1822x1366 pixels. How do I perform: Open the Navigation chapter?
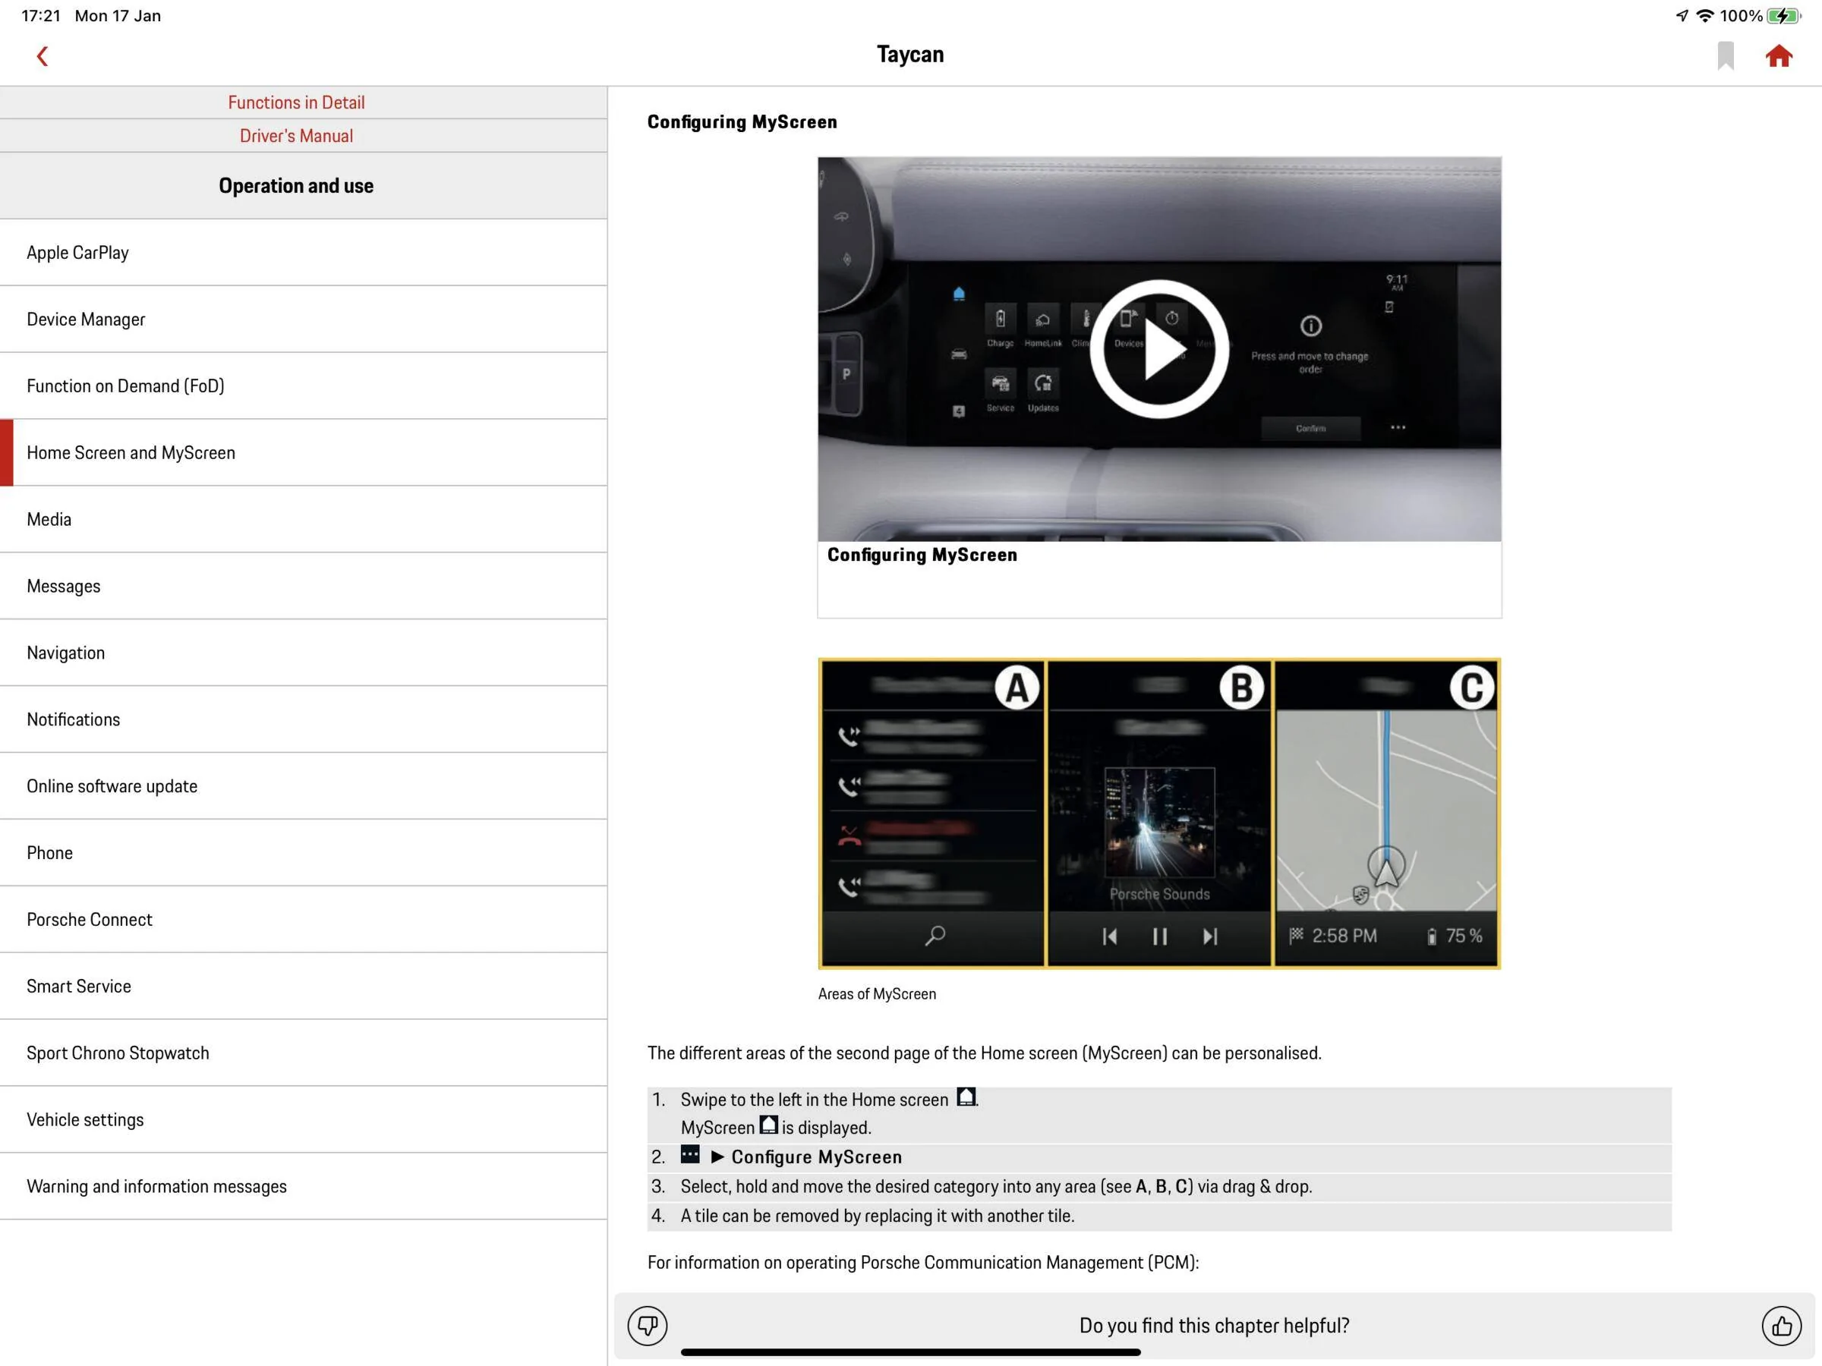point(304,653)
